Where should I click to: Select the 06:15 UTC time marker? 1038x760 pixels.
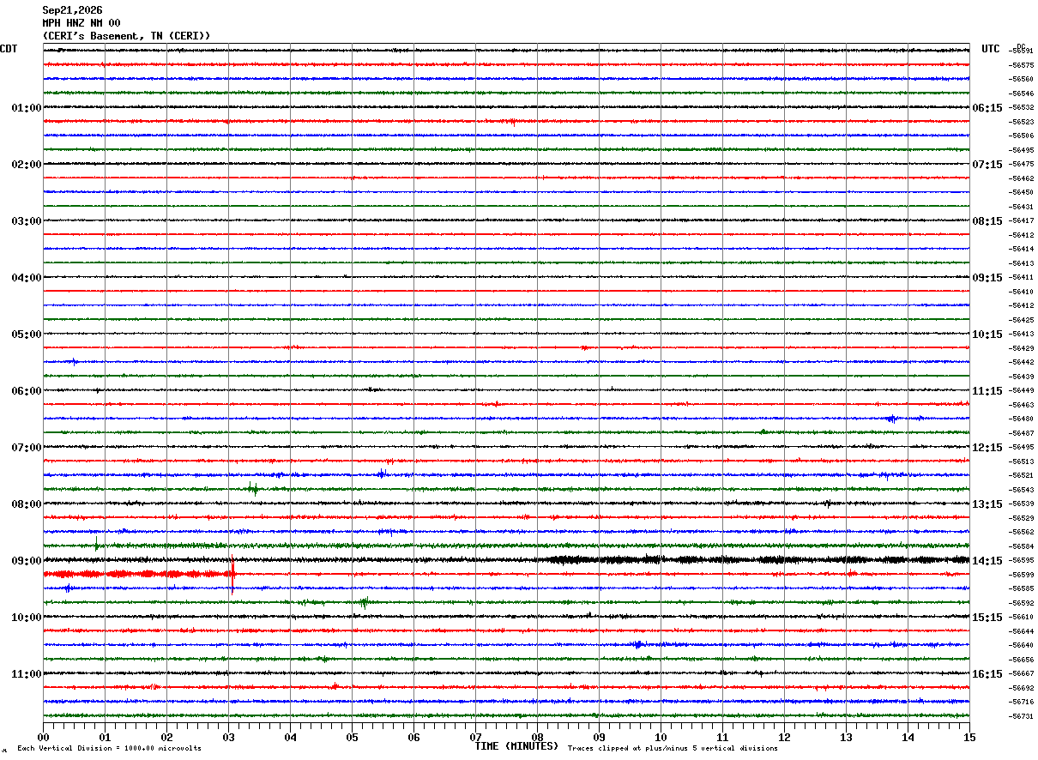[987, 108]
